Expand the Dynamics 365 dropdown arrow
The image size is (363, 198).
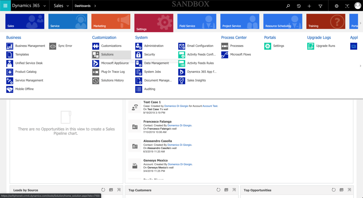[x=45, y=6]
